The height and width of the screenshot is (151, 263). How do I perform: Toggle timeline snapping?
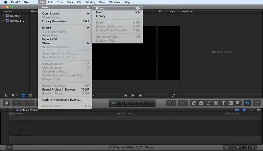tap(259, 110)
